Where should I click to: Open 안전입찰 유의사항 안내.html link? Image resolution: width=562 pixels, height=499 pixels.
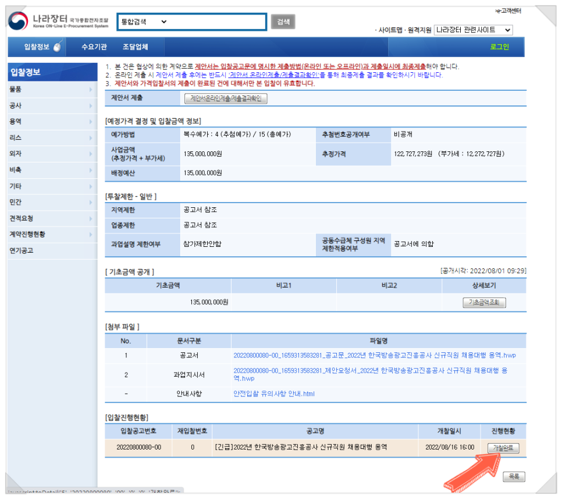pyautogui.click(x=274, y=394)
